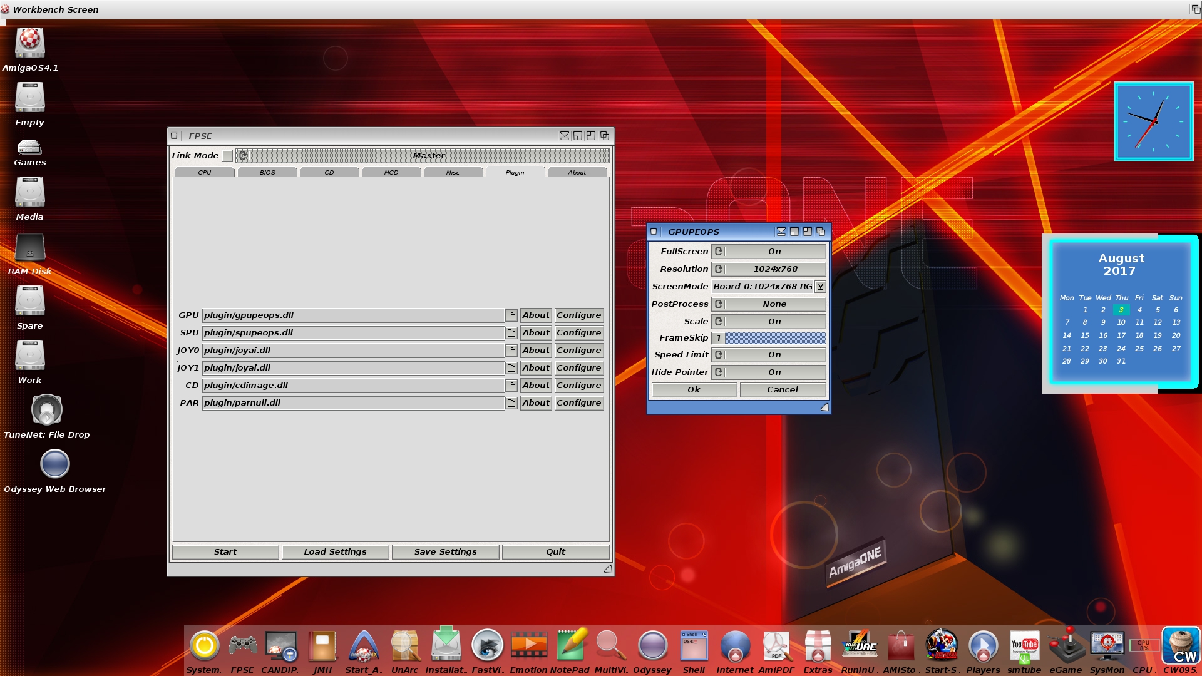
Task: Toggle the Link Mode checkbox
Action: 227,155
